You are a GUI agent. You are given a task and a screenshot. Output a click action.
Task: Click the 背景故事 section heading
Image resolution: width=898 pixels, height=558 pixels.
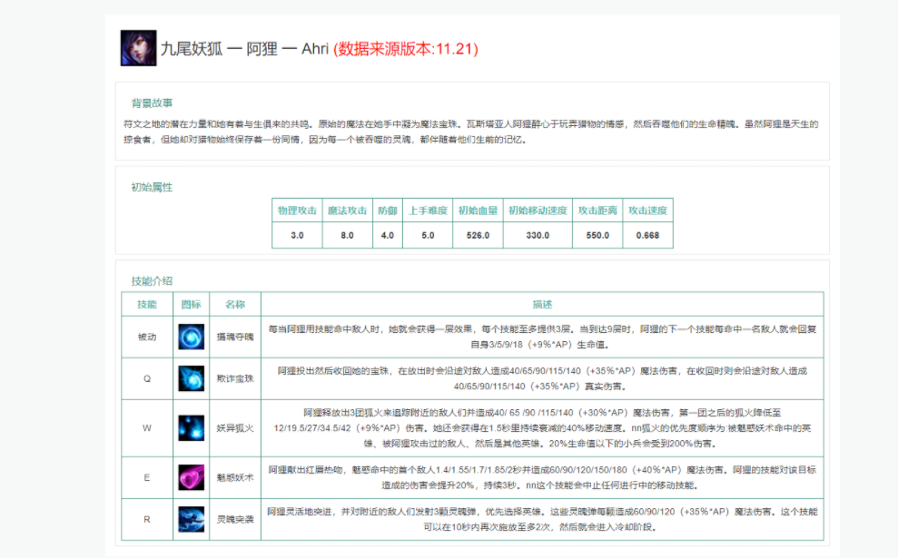[x=152, y=103]
